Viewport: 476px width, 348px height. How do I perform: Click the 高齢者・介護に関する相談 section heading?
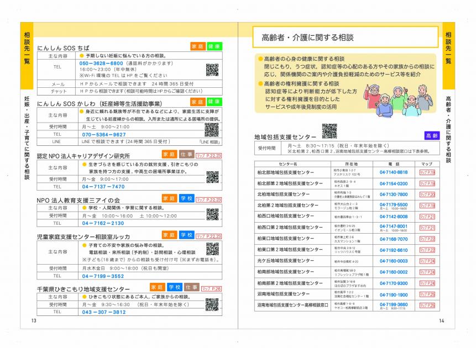pos(307,38)
